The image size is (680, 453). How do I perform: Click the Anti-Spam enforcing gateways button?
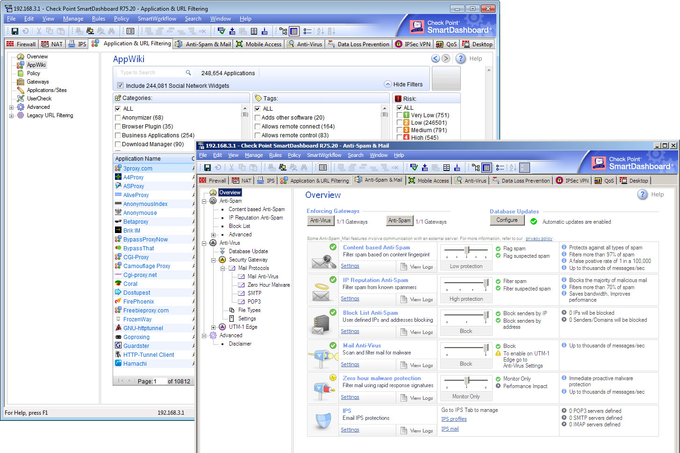[x=399, y=220]
